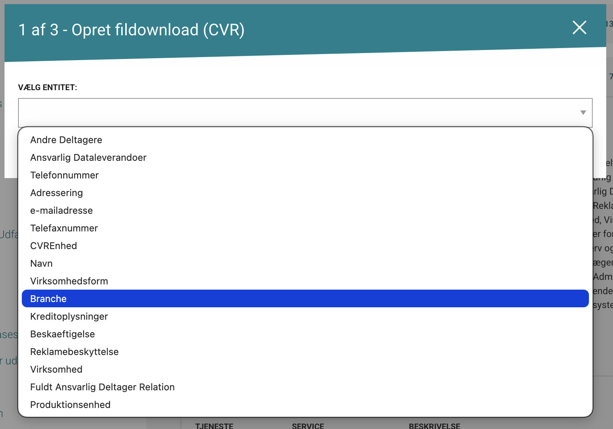Click the dialog title header text
Viewport: 613px width, 429px height.
(x=131, y=30)
